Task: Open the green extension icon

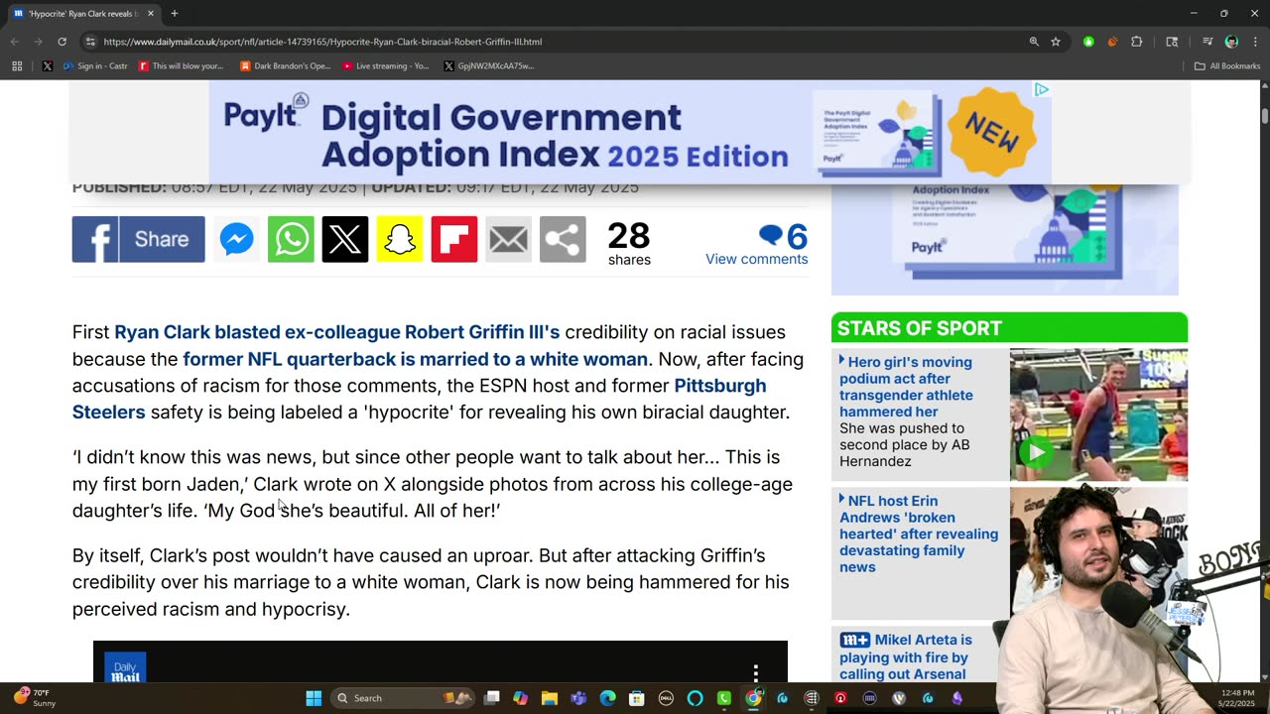Action: [1088, 42]
